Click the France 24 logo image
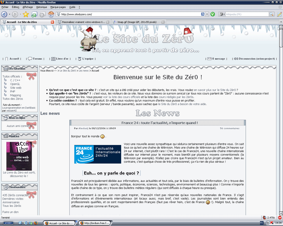 click(x=98, y=154)
